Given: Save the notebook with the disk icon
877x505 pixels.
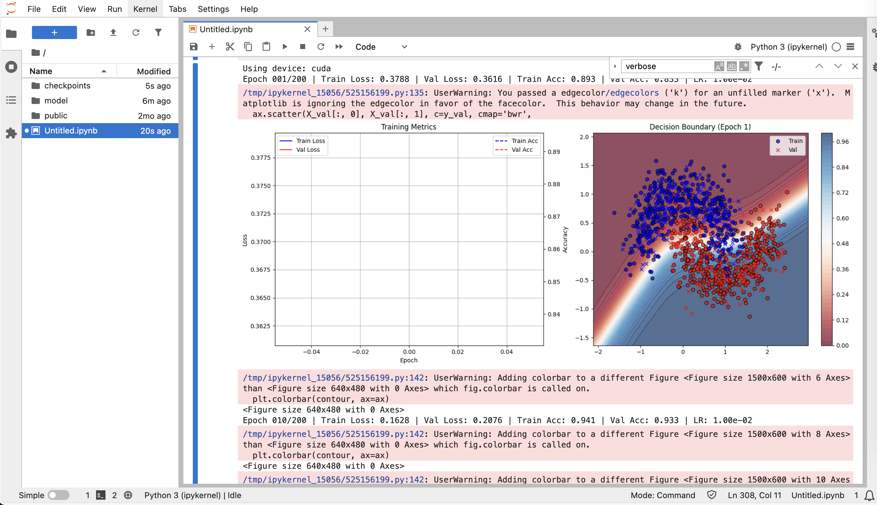Looking at the screenshot, I should pos(193,47).
